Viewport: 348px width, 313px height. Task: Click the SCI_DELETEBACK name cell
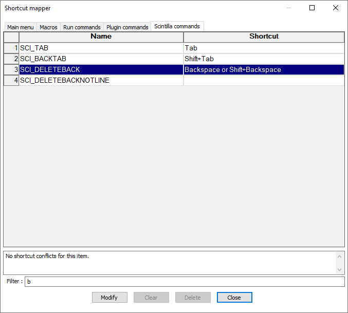(x=101, y=69)
